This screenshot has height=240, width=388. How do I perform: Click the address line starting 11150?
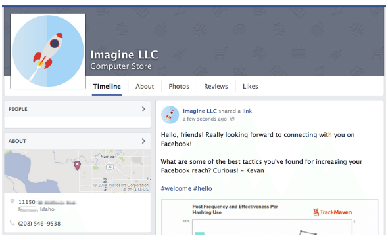pyautogui.click(x=47, y=202)
